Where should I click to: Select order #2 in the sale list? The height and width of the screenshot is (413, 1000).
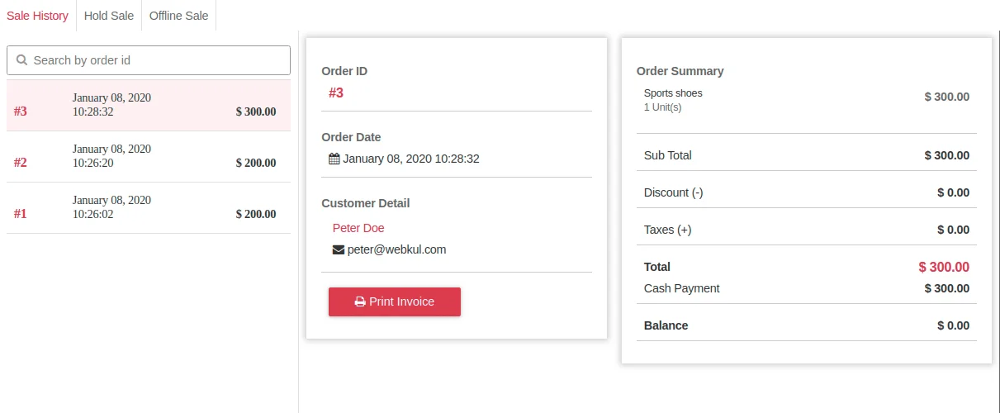click(x=149, y=156)
